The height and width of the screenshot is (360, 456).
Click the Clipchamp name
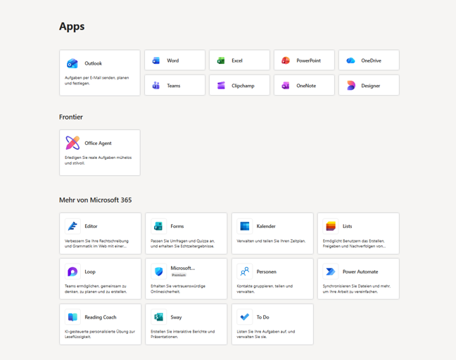click(243, 86)
